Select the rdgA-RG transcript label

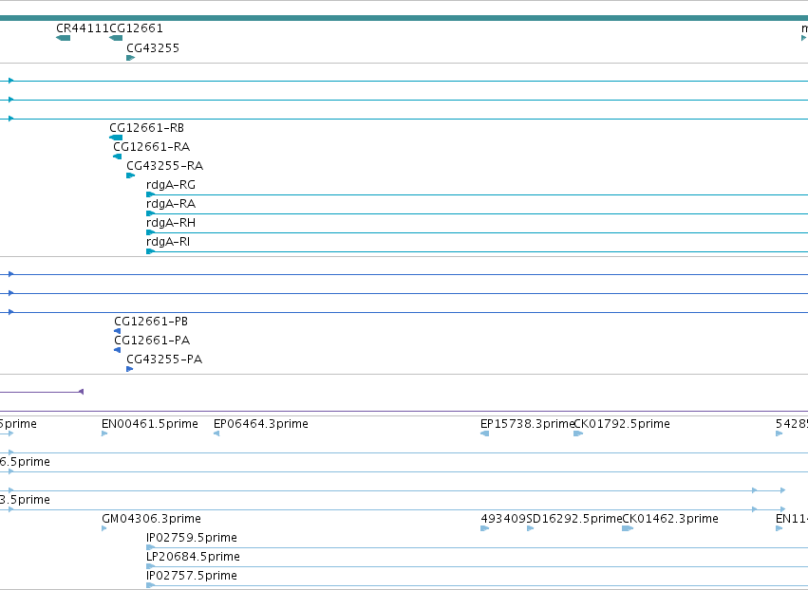[171, 185]
